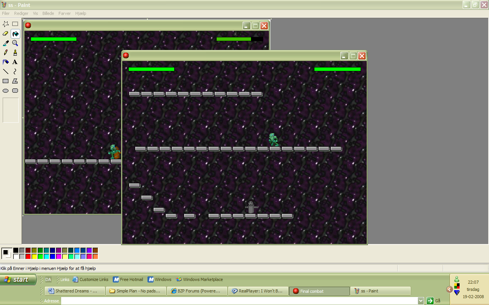The width and height of the screenshot is (489, 305).
Task: Minimize the back game window
Action: [246, 26]
